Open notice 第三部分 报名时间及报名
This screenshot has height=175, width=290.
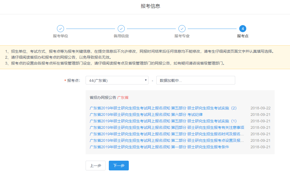click(x=167, y=134)
